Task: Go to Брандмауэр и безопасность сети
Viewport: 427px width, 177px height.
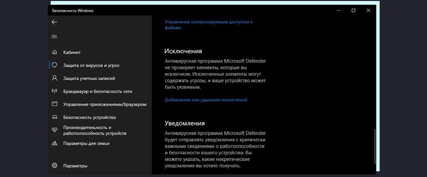Action: pos(98,91)
